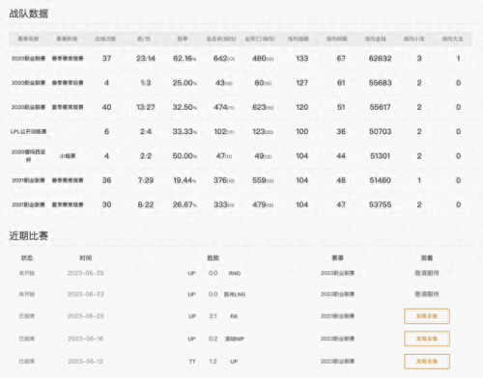The height and width of the screenshot is (378, 483).
Task: Click matches played value 30
Action: coord(106,204)
